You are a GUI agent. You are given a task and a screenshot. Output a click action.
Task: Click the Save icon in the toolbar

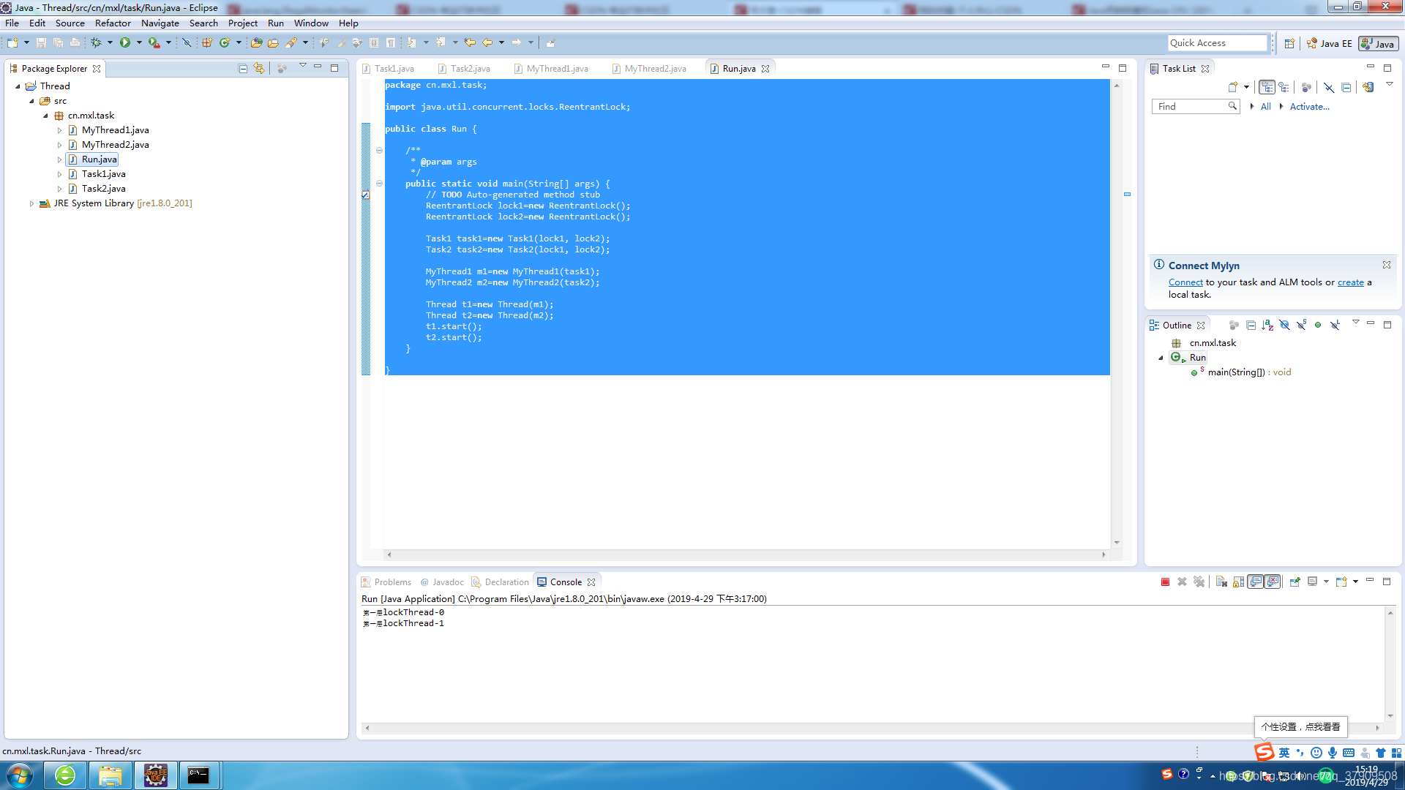41,43
